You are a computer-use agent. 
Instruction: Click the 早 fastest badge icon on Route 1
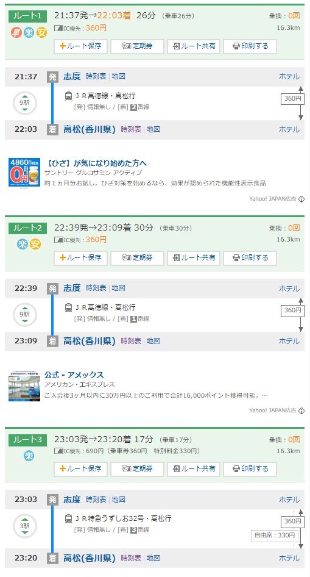(16, 33)
